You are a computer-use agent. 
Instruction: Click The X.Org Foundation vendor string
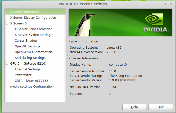coord(126,76)
